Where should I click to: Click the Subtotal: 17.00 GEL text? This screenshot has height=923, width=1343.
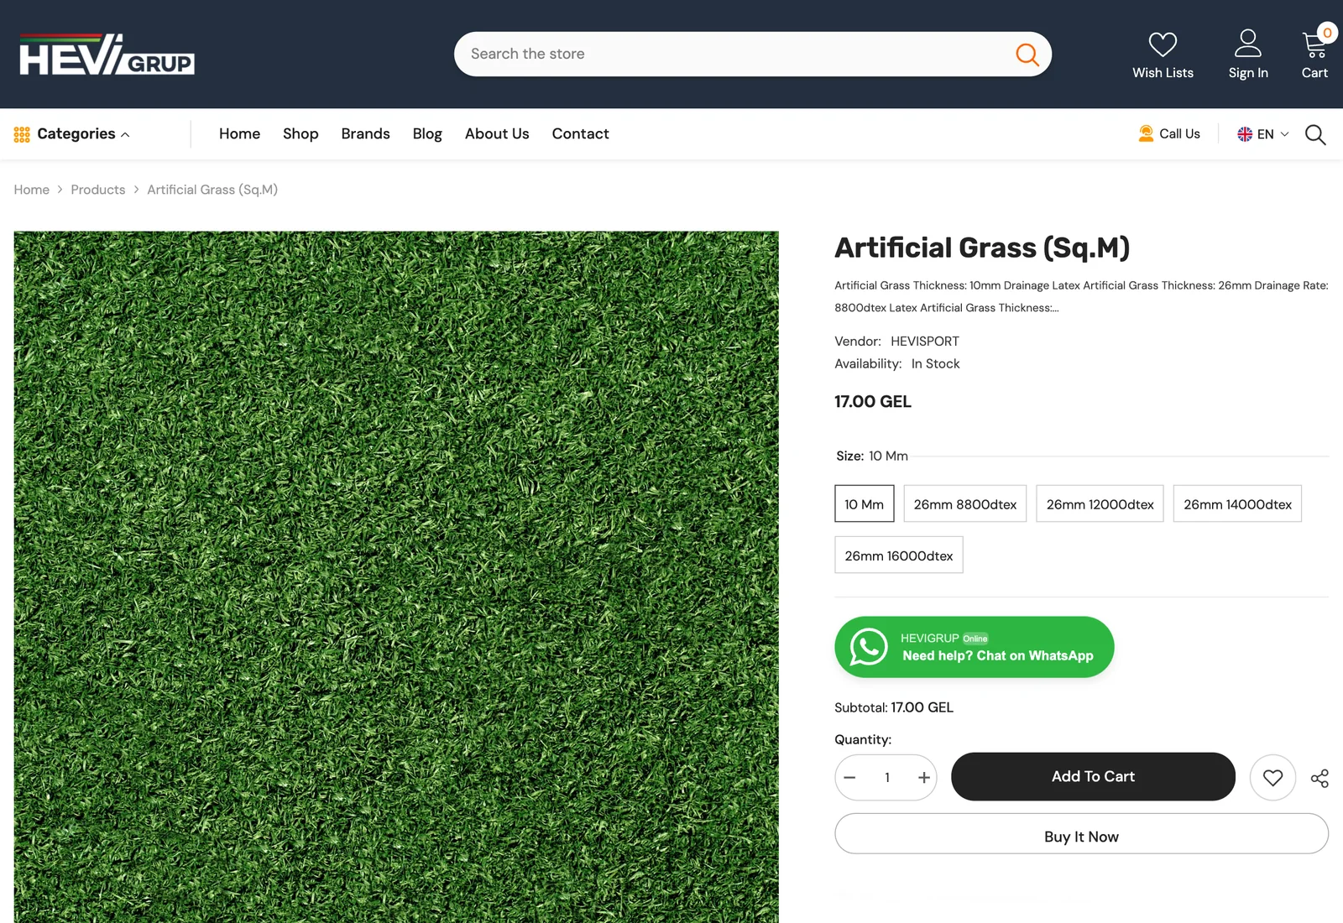tap(894, 708)
